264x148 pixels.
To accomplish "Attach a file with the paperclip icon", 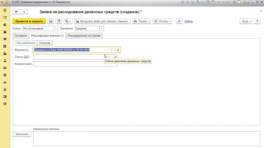I will coord(179,21).
